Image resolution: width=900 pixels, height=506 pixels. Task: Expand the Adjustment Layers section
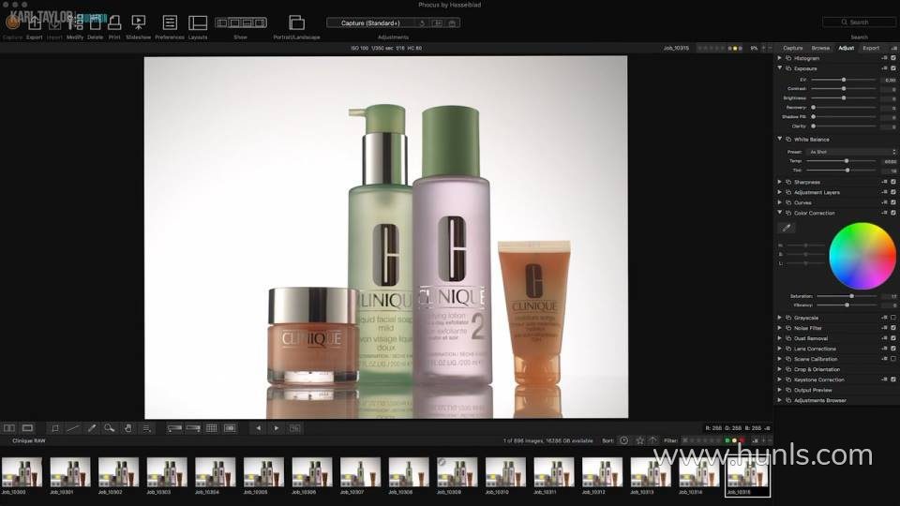coord(779,192)
